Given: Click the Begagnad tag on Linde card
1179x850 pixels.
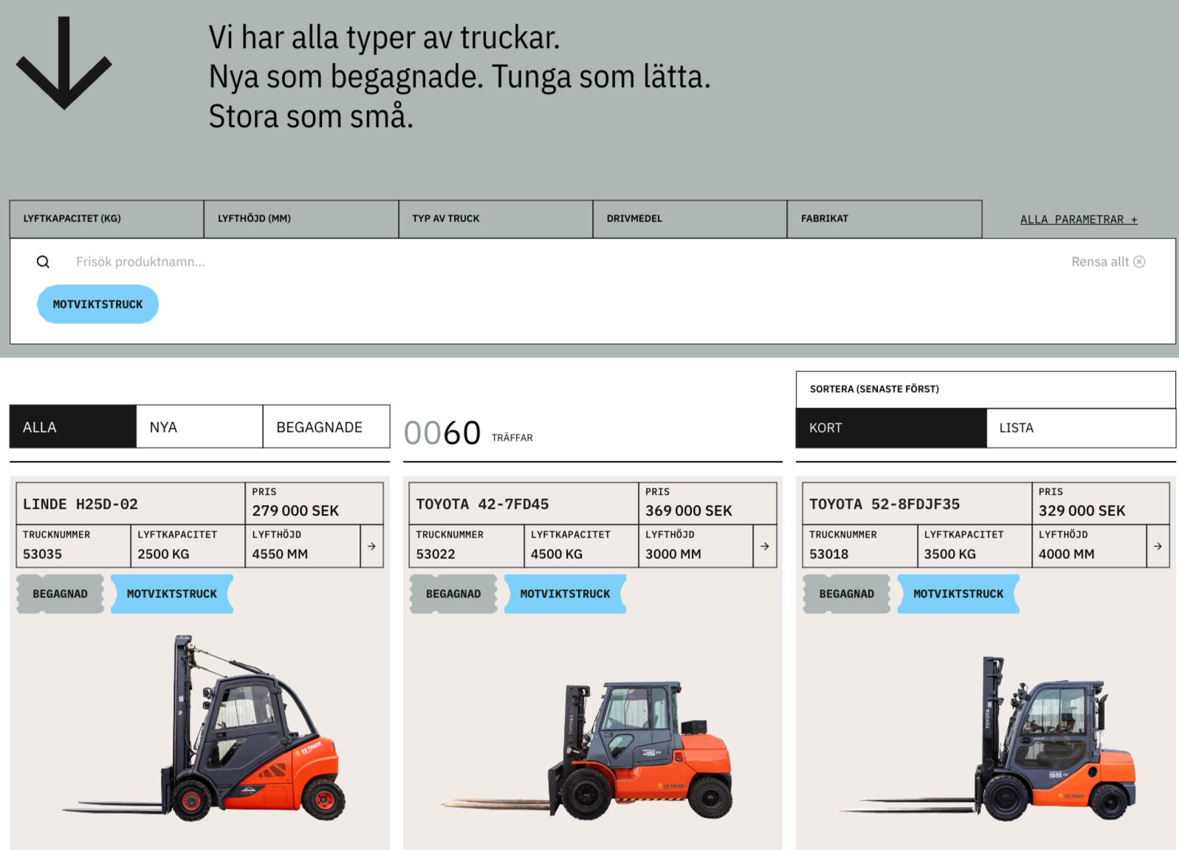Looking at the screenshot, I should 60,594.
